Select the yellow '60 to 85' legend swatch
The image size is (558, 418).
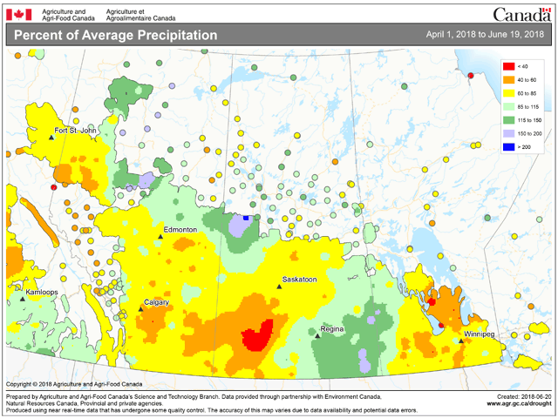509,92
